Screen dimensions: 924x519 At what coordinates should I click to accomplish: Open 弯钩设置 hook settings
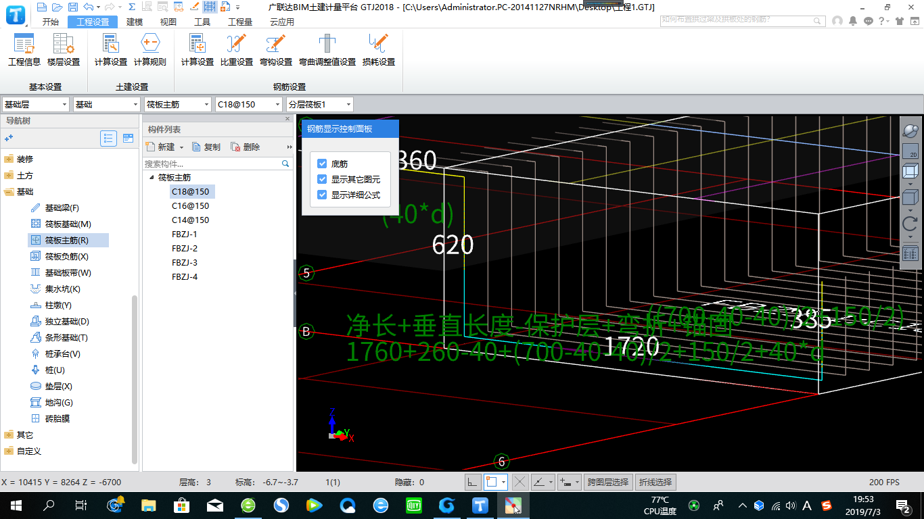tap(276, 50)
